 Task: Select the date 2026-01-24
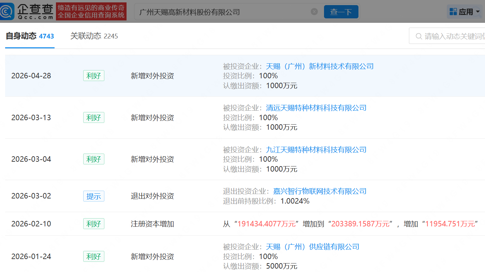(x=31, y=256)
